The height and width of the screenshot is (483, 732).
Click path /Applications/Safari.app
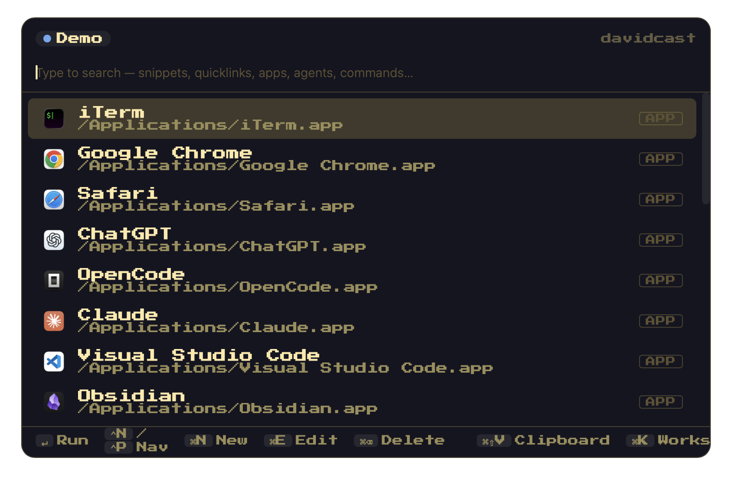pyautogui.click(x=216, y=206)
